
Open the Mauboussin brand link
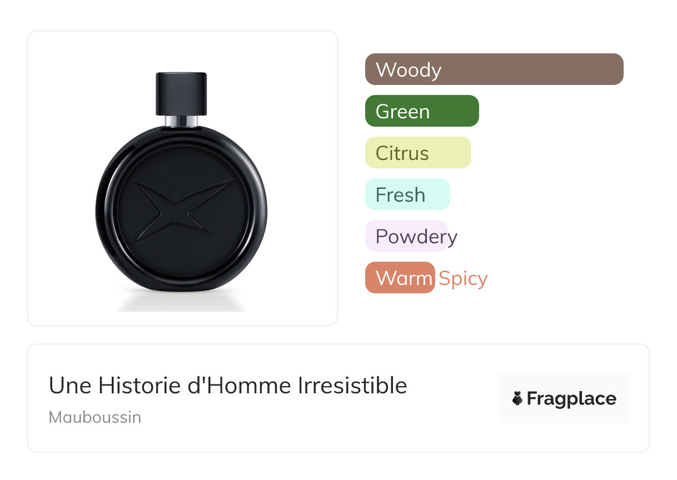pyautogui.click(x=95, y=417)
